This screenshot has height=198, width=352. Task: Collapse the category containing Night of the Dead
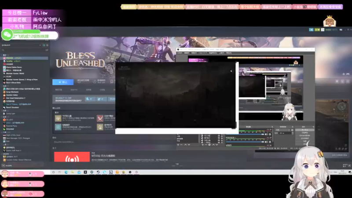[x=2, y=132]
